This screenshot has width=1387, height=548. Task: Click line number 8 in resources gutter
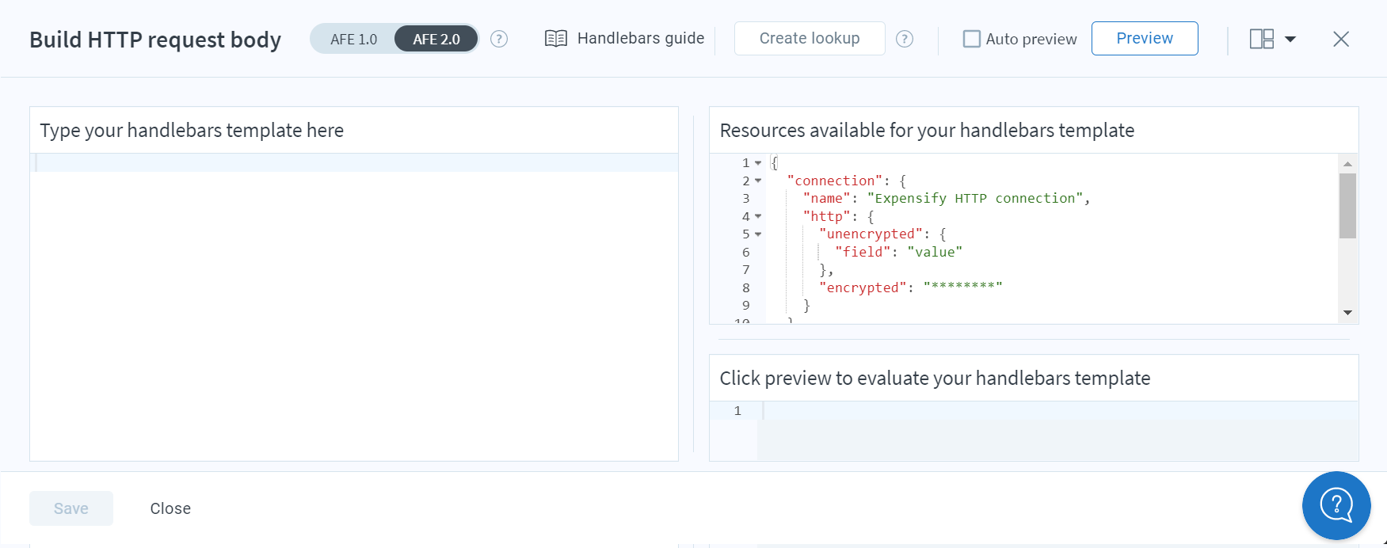pyautogui.click(x=745, y=287)
